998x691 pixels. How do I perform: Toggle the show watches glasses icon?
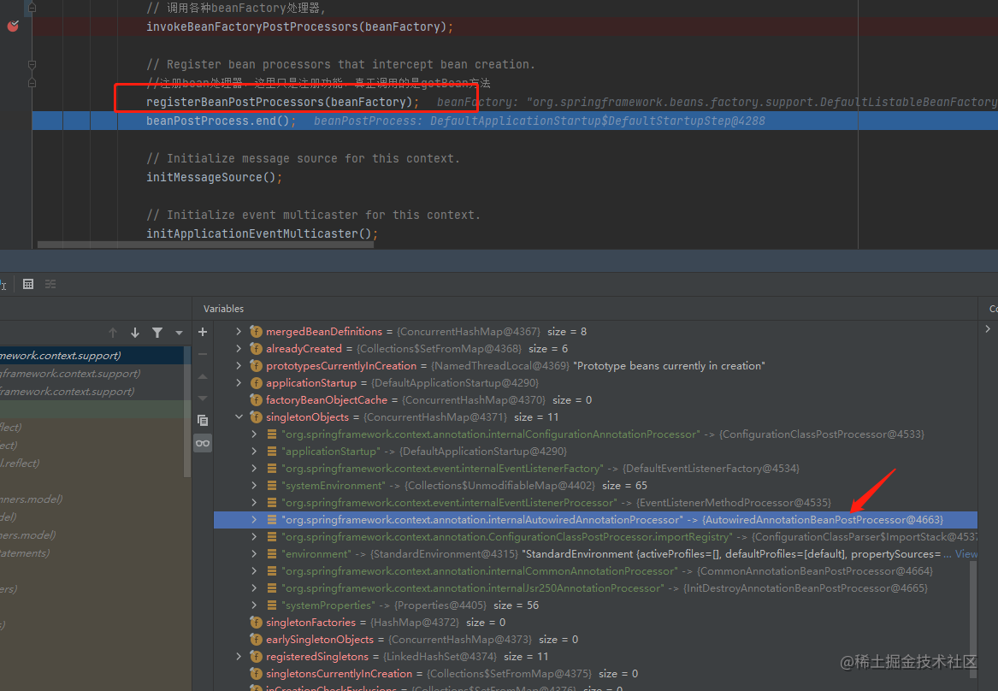pos(203,443)
